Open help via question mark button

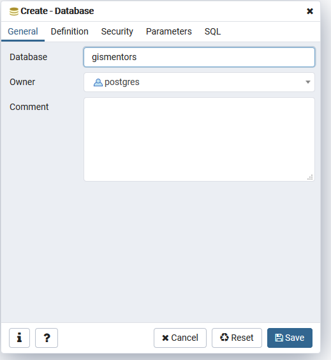(47, 338)
